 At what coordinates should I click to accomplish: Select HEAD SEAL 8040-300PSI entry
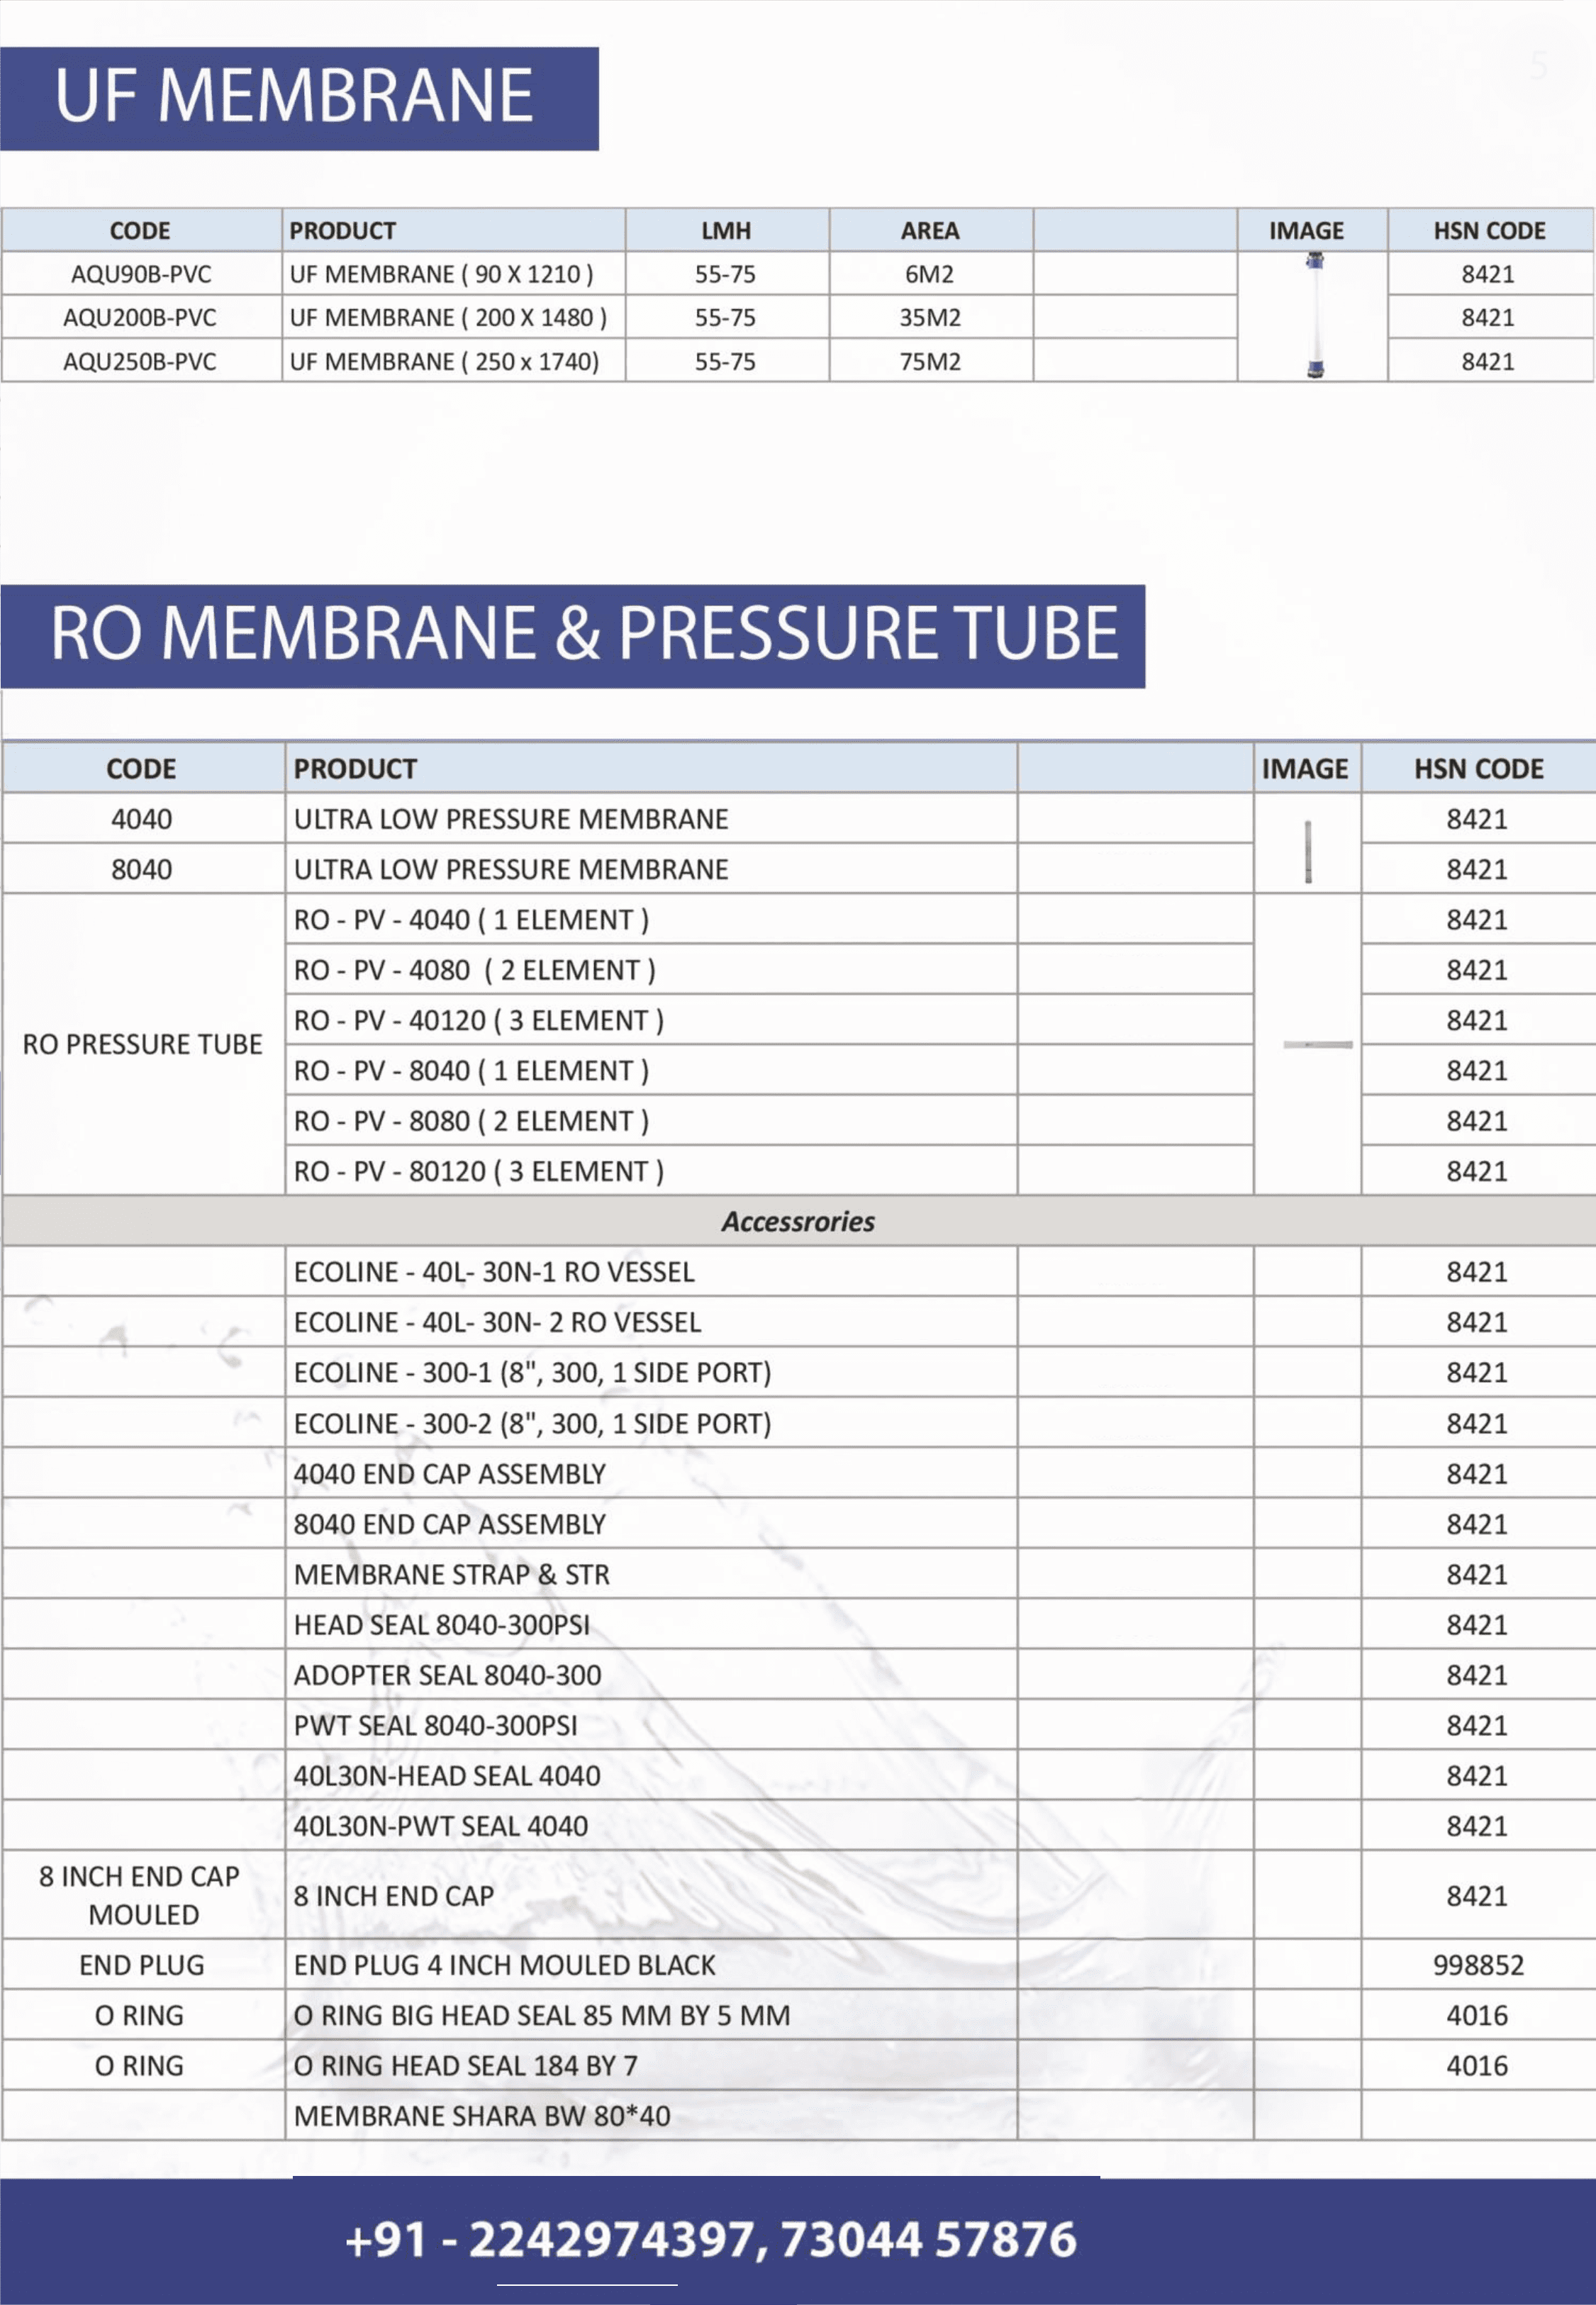tap(441, 1625)
